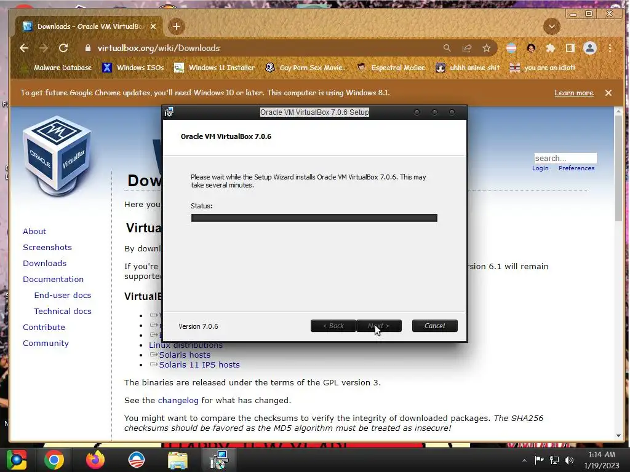Click the blue-and-red circle logo taskbar icon
Viewport: 630px width, 472px height.
tap(136, 460)
